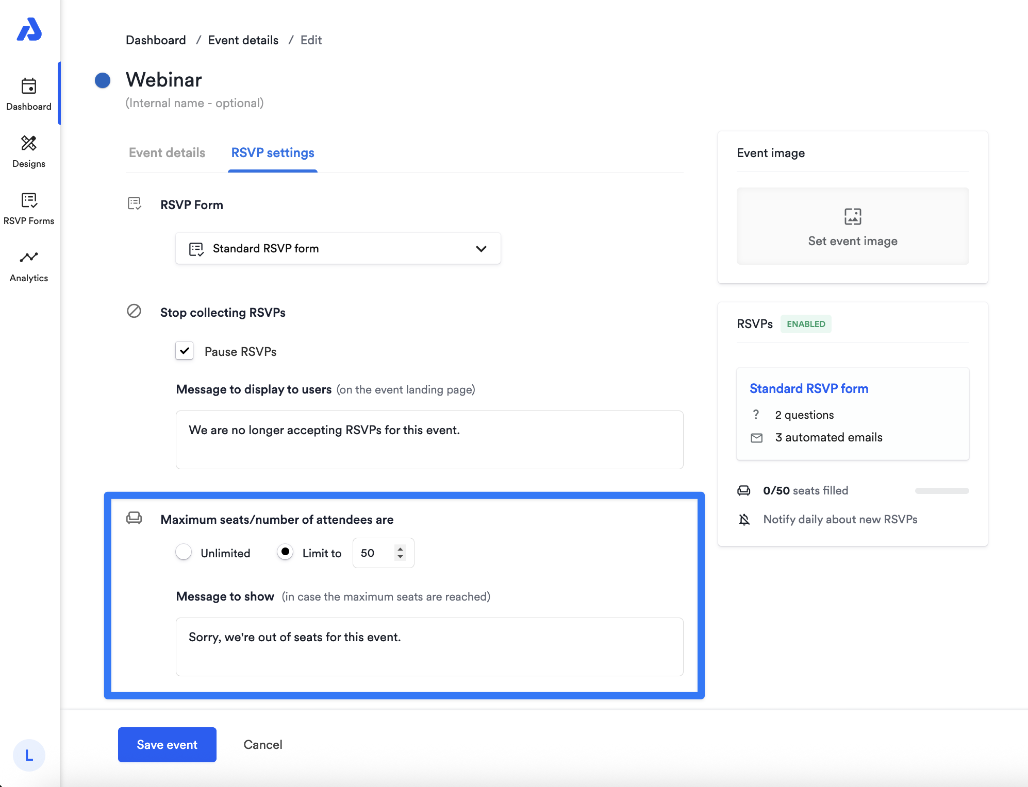Open the Designs sidebar icon
This screenshot has height=787, width=1028.
[x=29, y=143]
